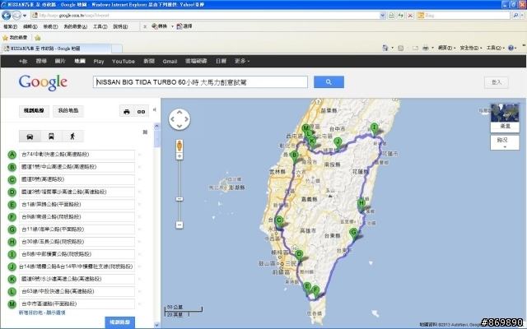Image resolution: width=527 pixels, height=329 pixels.
Task: Click the orange Street View pegman
Action: (180, 146)
